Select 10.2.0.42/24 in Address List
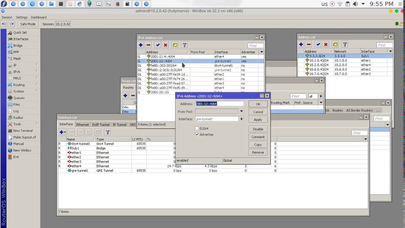 pos(345,65)
